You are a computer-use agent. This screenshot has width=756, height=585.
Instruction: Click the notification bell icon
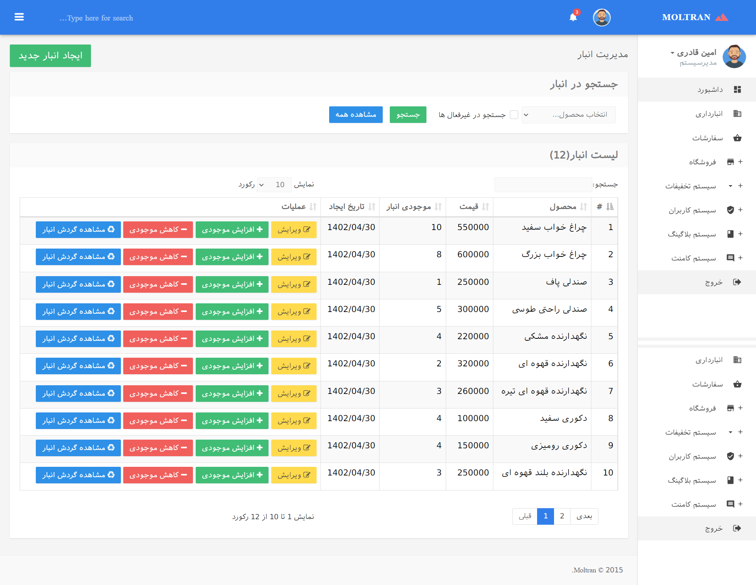(573, 17)
